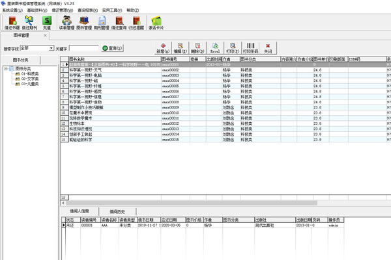
Task: Click the 打印条码 print barcode button
Action: pyautogui.click(x=250, y=48)
